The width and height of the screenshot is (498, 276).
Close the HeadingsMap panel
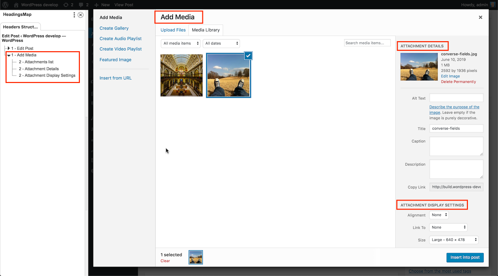click(x=81, y=15)
